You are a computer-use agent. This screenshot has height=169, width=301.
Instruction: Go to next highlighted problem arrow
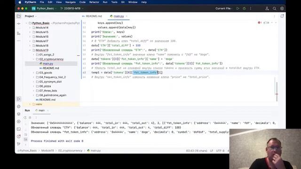tap(276, 23)
